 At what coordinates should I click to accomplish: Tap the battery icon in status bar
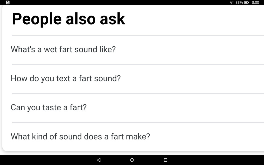coord(246,2)
